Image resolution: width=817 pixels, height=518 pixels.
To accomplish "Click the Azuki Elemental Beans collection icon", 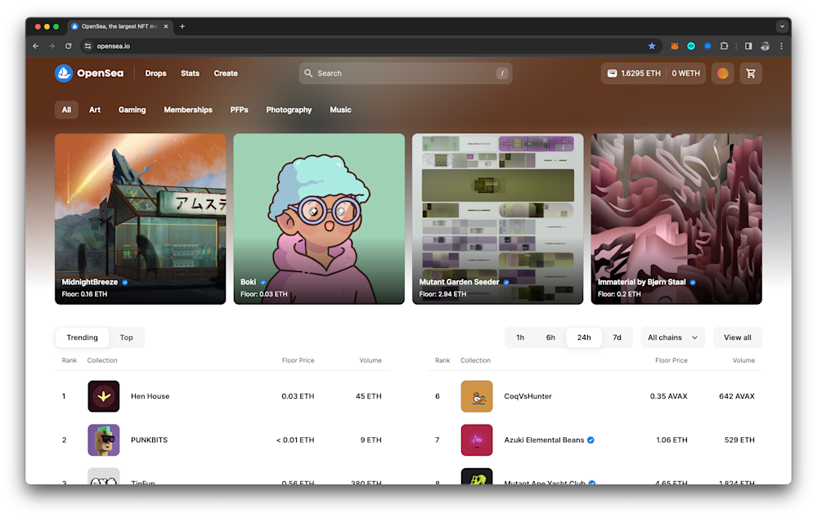I will [477, 440].
